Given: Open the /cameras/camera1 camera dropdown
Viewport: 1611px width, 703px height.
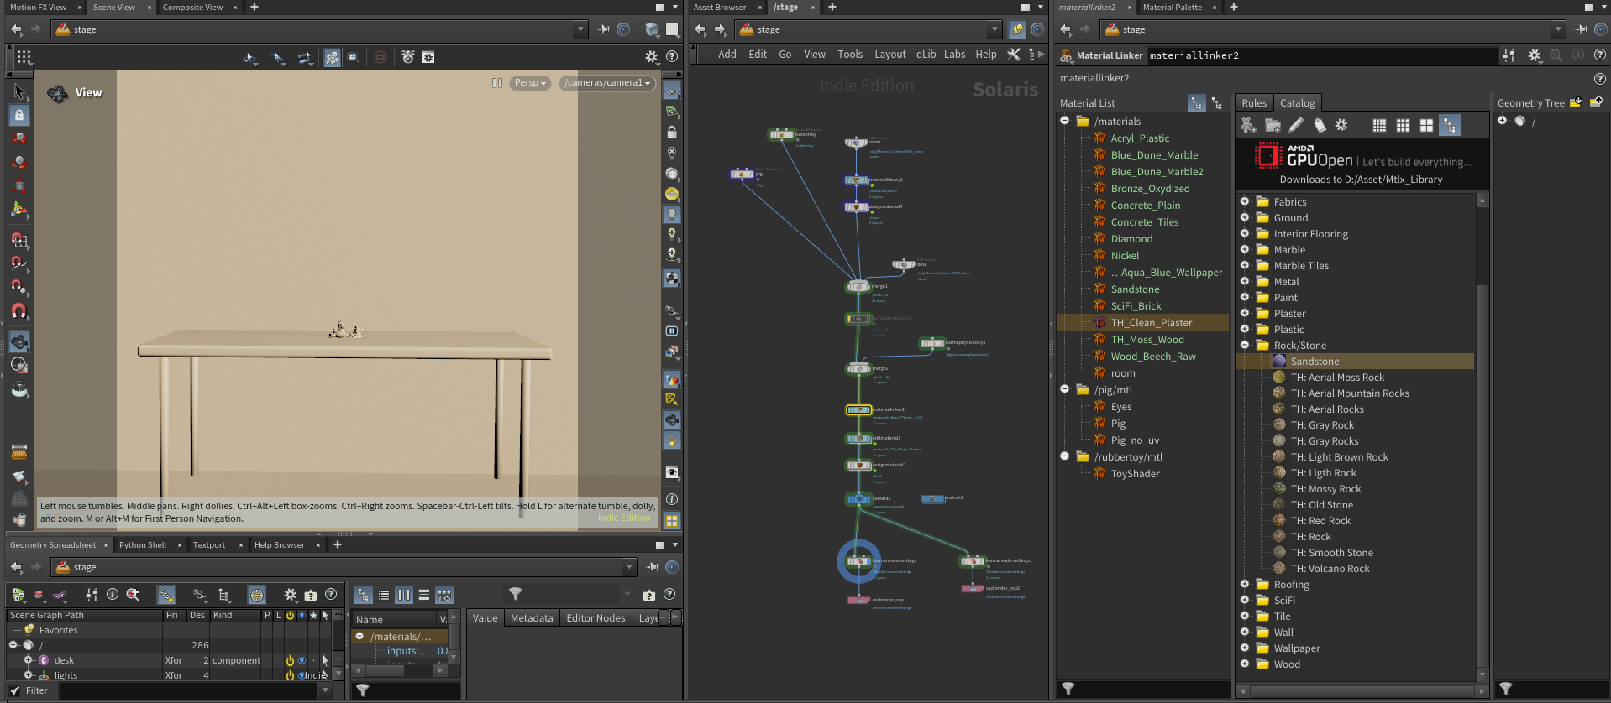Looking at the screenshot, I should pos(607,83).
